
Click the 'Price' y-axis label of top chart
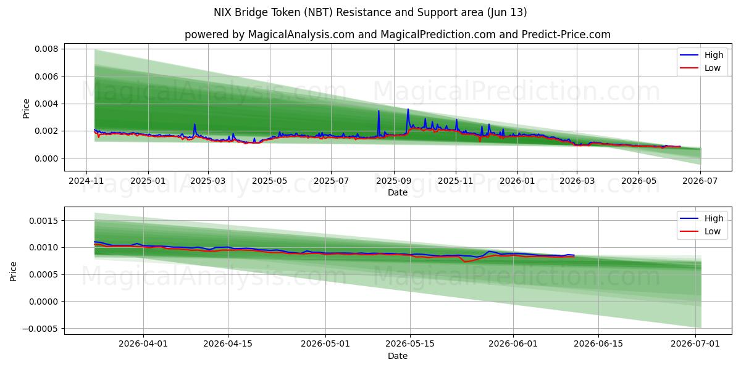tap(26, 108)
